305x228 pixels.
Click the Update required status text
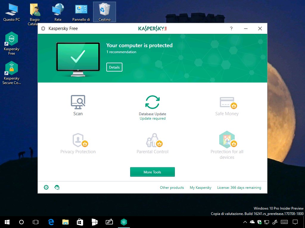[x=152, y=118]
